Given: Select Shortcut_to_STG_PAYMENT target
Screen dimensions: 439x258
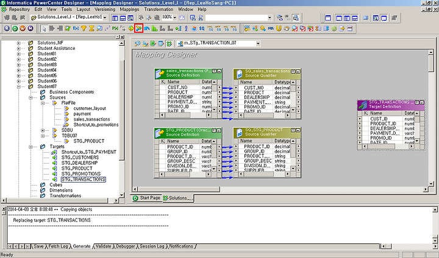Looking at the screenshot, I should click(89, 152).
